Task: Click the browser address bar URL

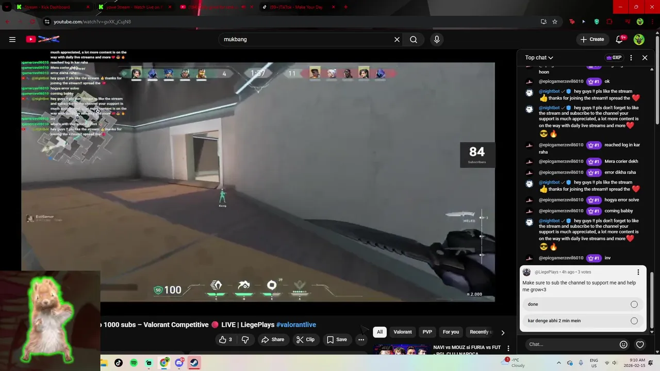Action: 92,22
